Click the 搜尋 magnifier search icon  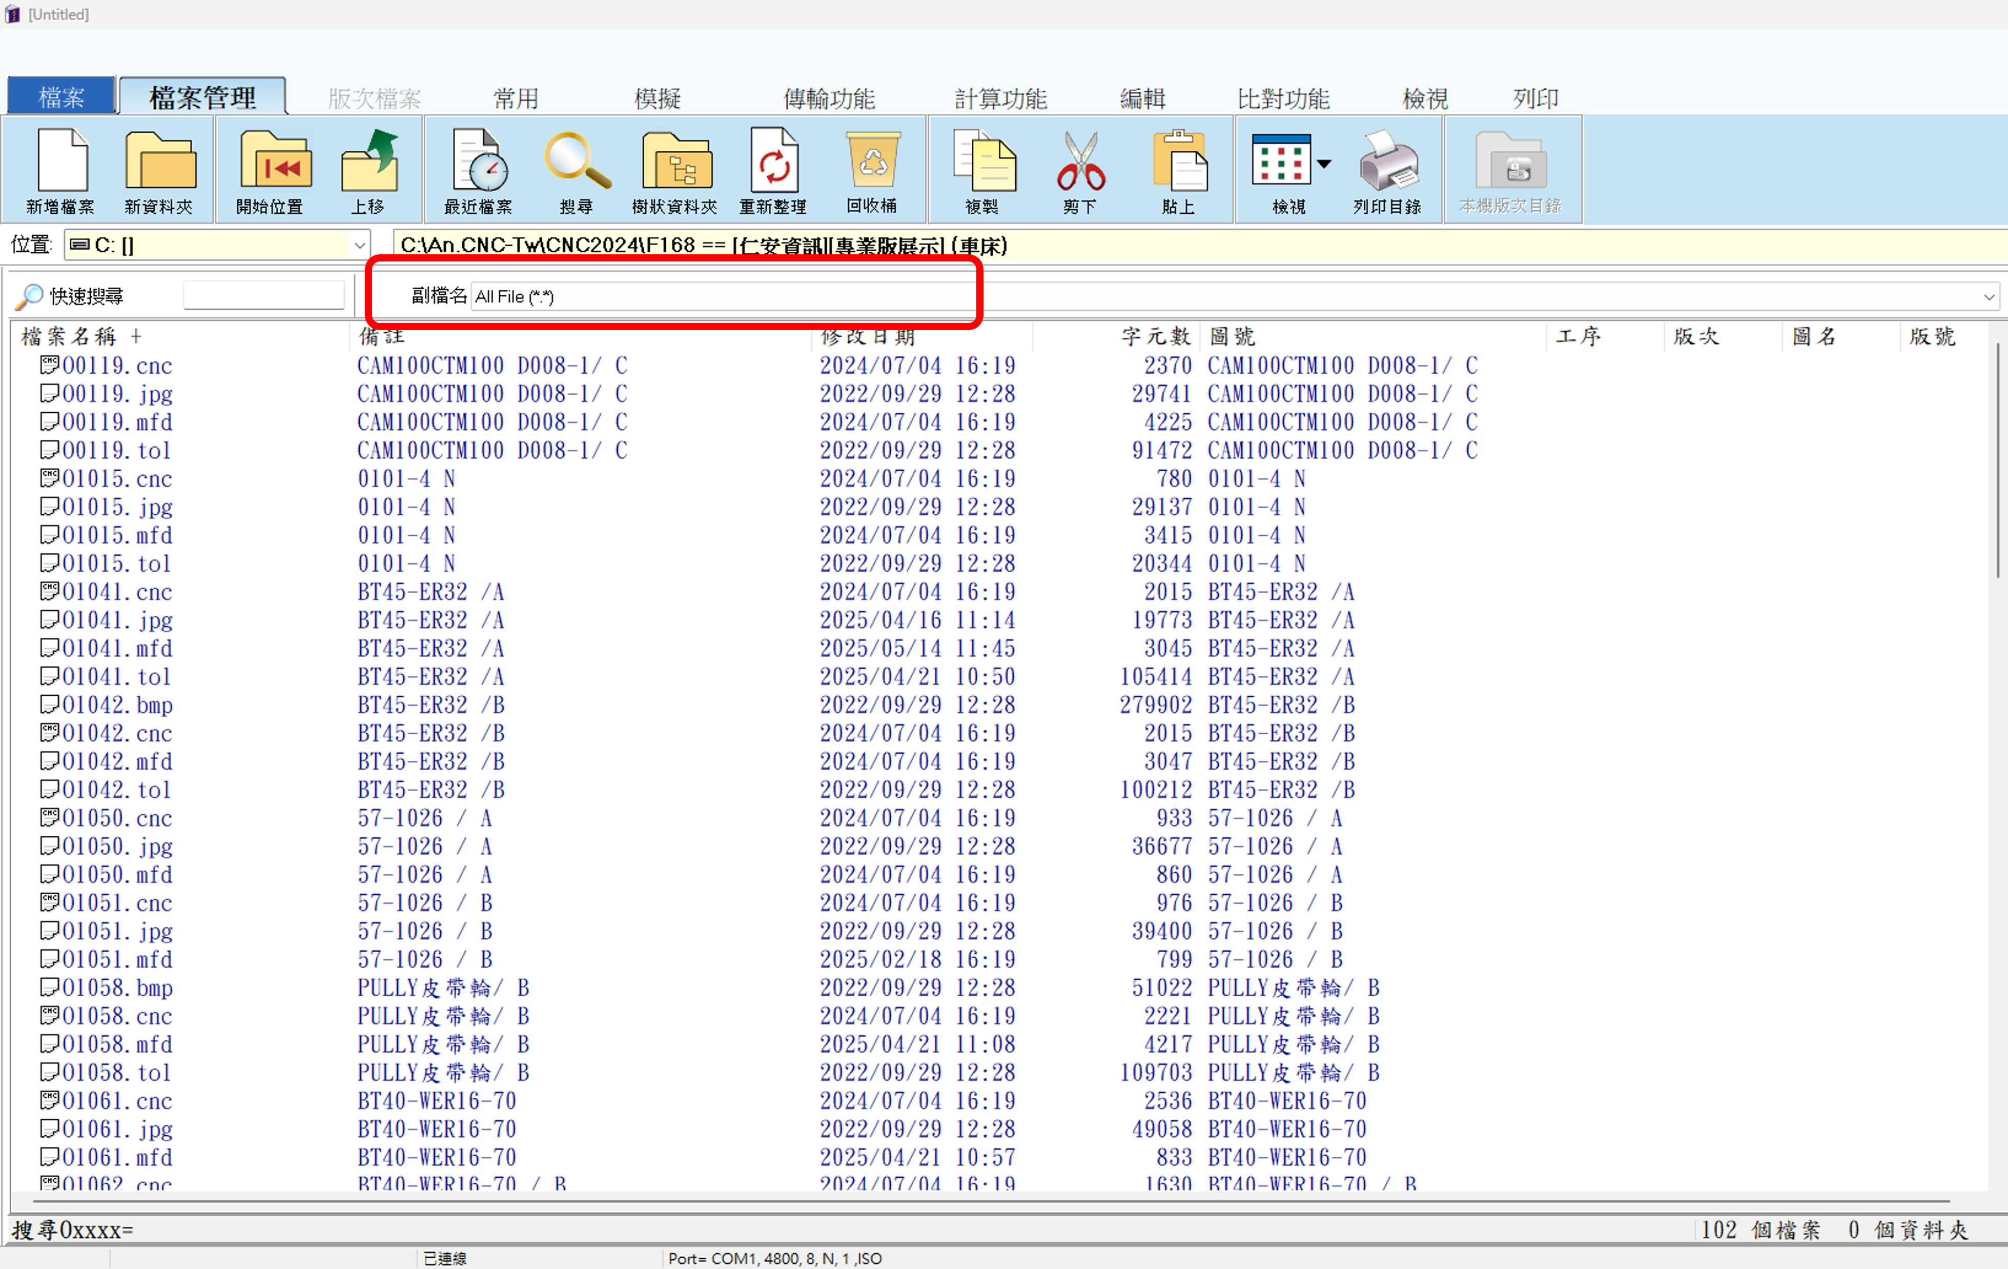pos(576,170)
